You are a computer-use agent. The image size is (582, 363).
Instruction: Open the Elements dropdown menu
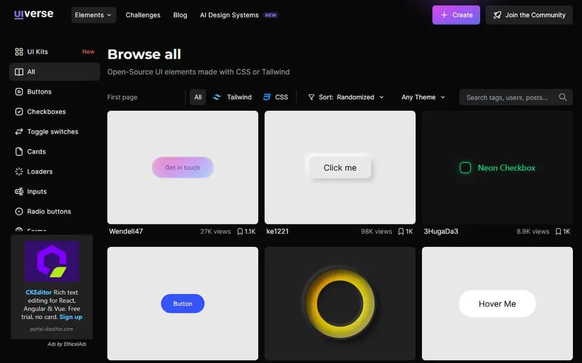click(93, 15)
